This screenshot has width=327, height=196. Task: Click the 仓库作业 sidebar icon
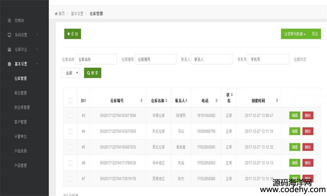coord(9,50)
